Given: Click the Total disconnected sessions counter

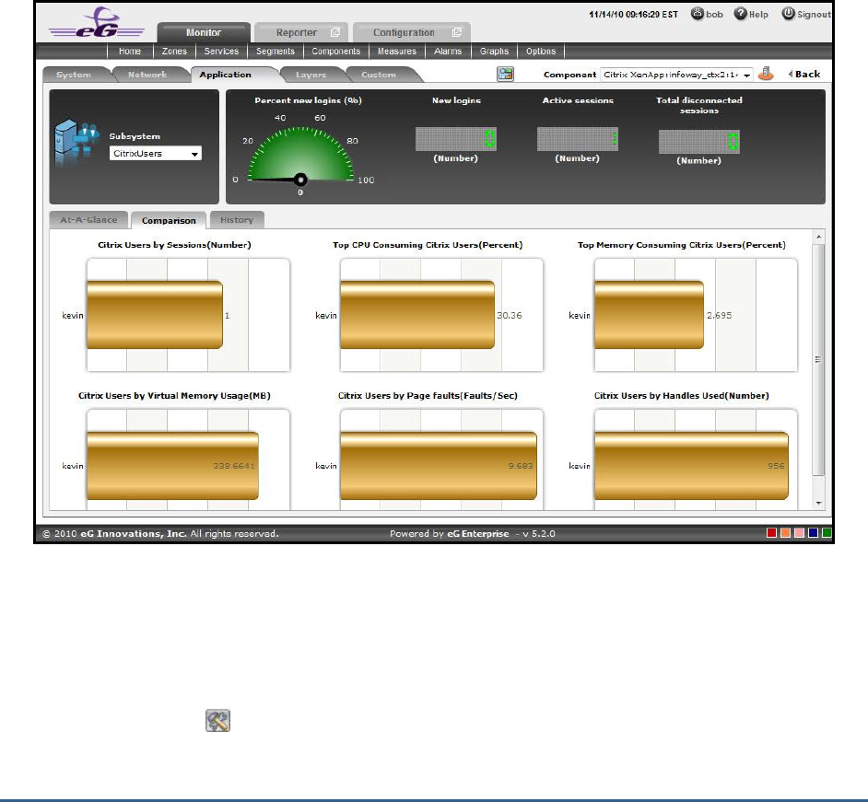Looking at the screenshot, I should click(699, 142).
